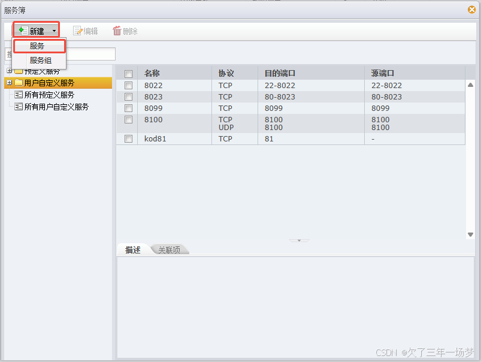This screenshot has width=481, height=362.
Task: Click the service name kod81
Action: coord(155,139)
